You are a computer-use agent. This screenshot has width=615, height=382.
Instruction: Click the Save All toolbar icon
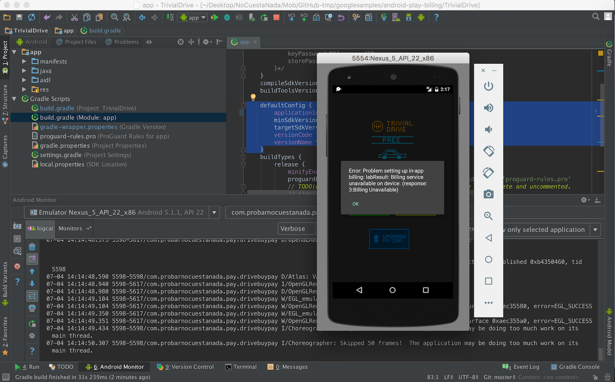[19, 17]
